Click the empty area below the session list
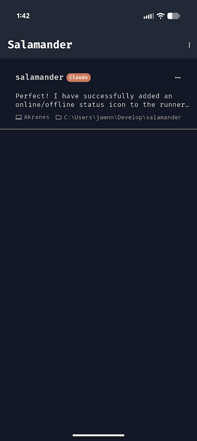Viewport: 197px width, 441px height. click(98, 281)
